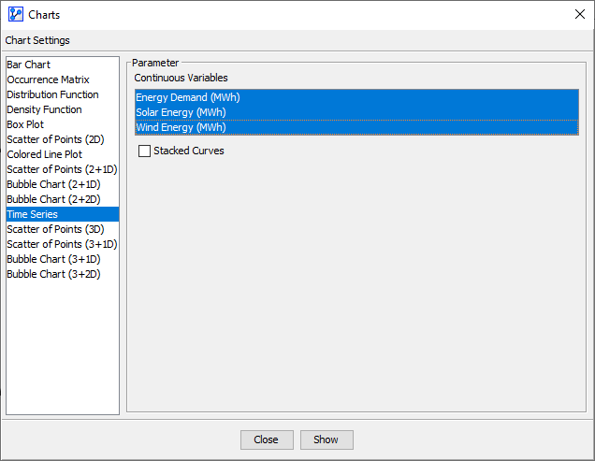
Task: Choose Scatter of Points (3D)
Action: [55, 229]
